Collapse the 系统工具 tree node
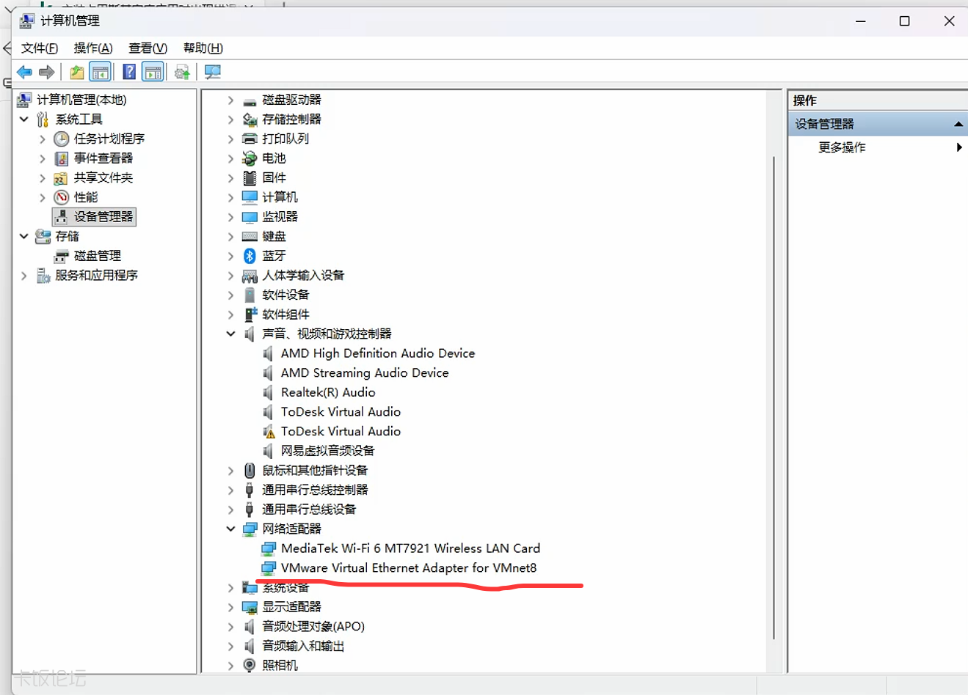968x695 pixels. (24, 119)
